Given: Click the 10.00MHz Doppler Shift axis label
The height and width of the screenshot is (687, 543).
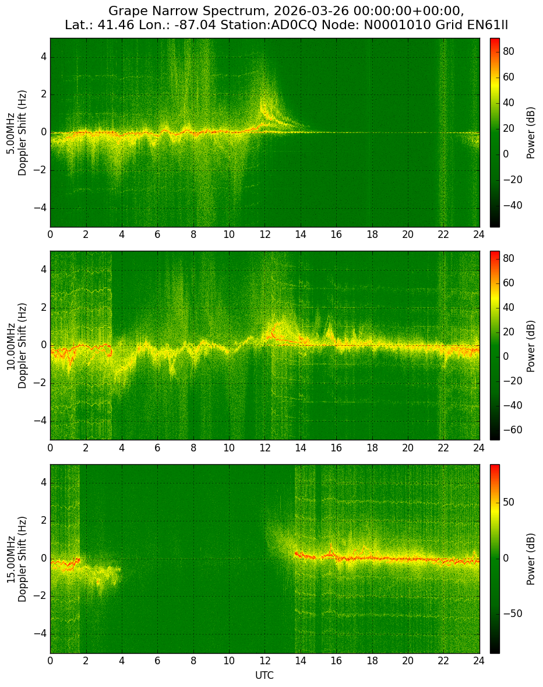Looking at the screenshot, I should [17, 346].
